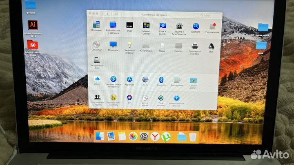Open Мышь (Mouse) preferences
This screenshot has width=294, height=165.
pyautogui.click(x=162, y=46)
